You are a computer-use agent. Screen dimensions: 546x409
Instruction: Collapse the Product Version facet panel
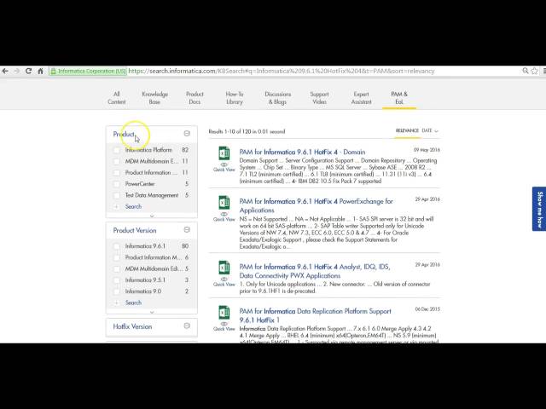[x=187, y=230]
